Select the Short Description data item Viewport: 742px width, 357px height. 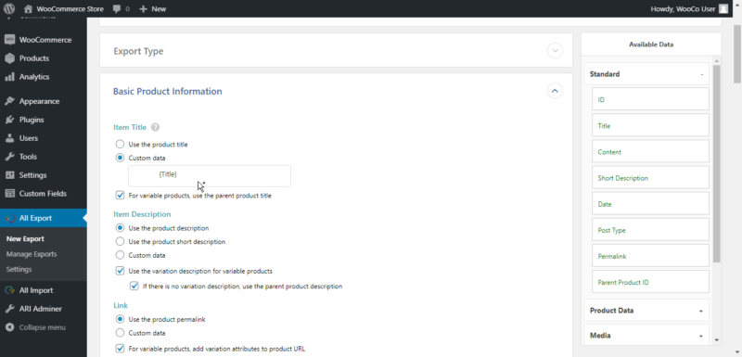[x=650, y=177]
